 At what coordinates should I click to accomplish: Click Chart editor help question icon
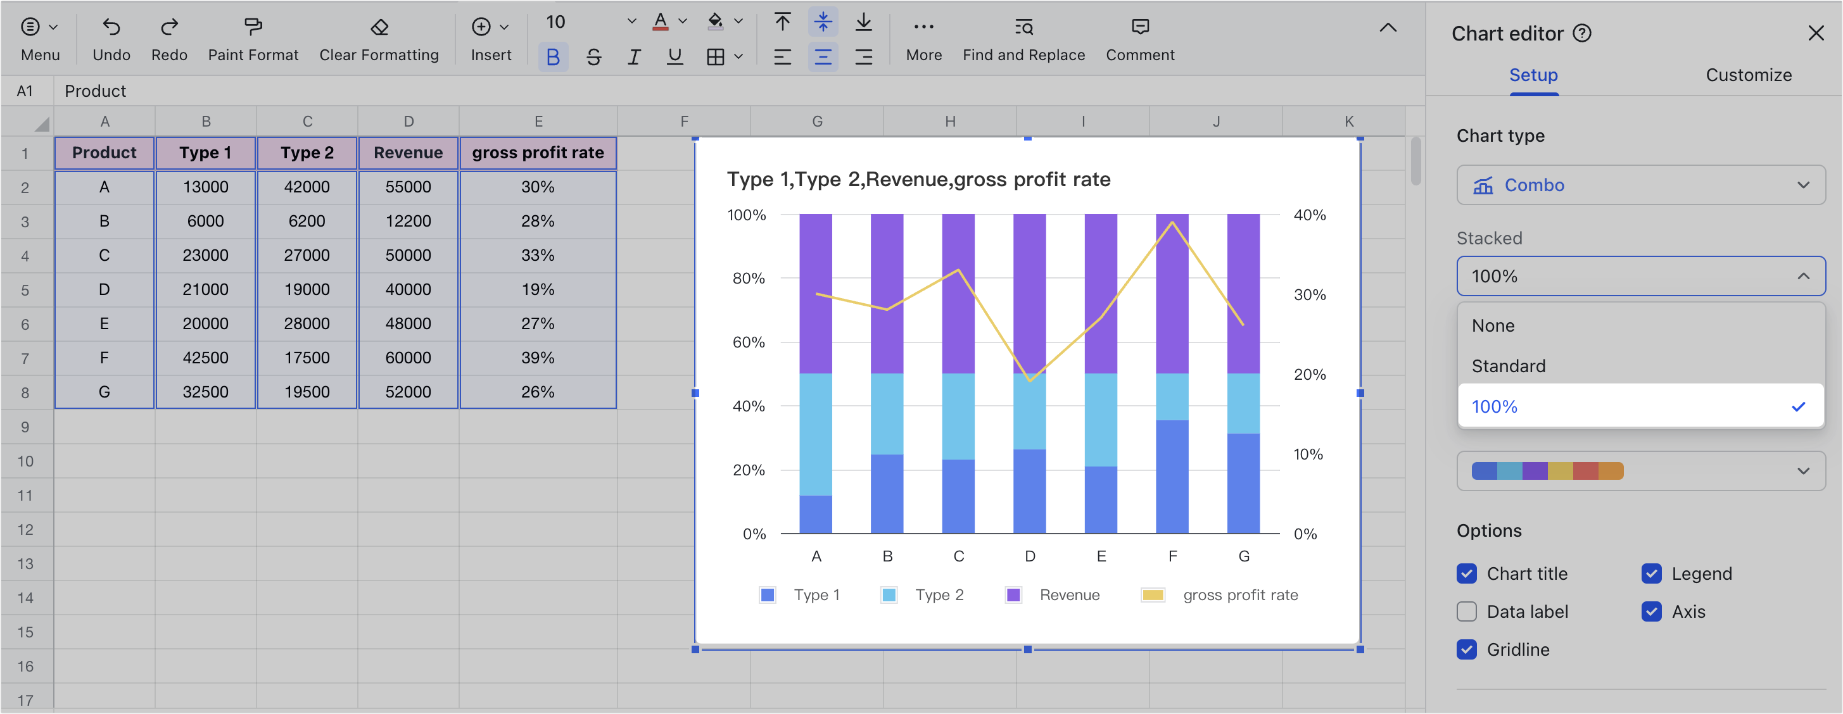(x=1582, y=34)
